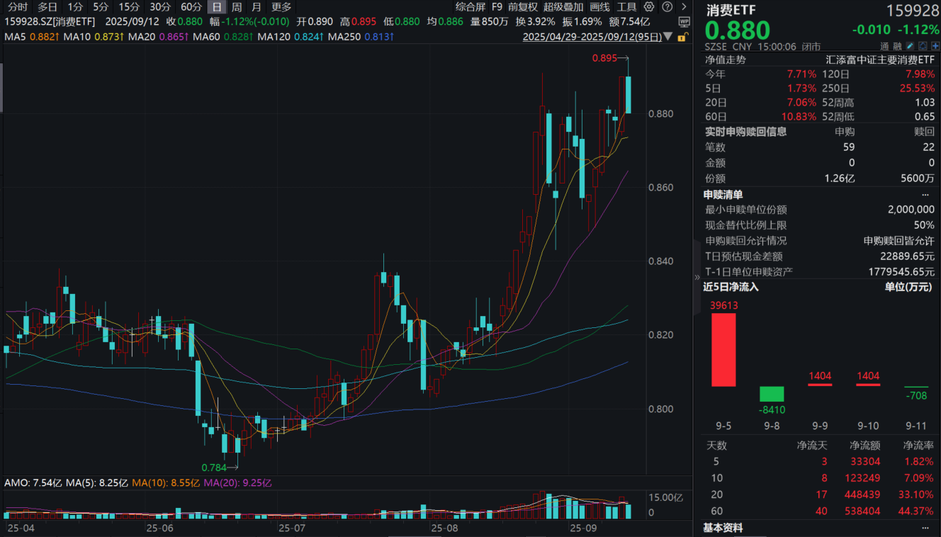Edit the security note with the pencil icon
The height and width of the screenshot is (537, 941).
click(910, 45)
